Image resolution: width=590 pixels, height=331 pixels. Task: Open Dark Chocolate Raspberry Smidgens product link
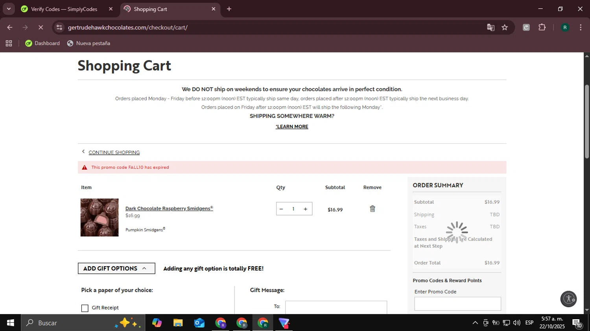[169, 208]
